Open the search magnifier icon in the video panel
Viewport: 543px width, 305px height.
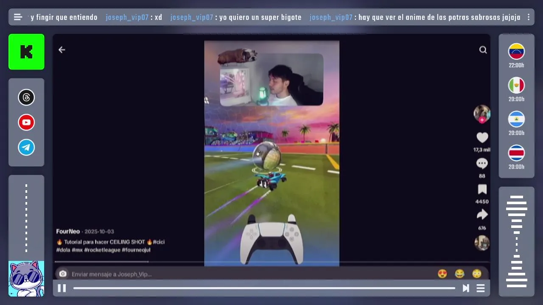point(483,50)
